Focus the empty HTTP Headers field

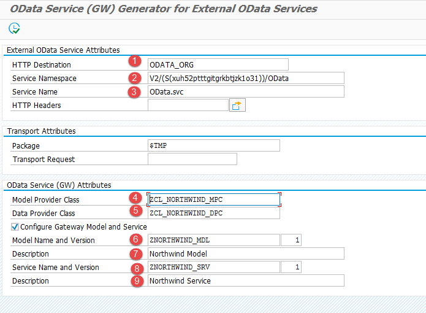(x=188, y=105)
